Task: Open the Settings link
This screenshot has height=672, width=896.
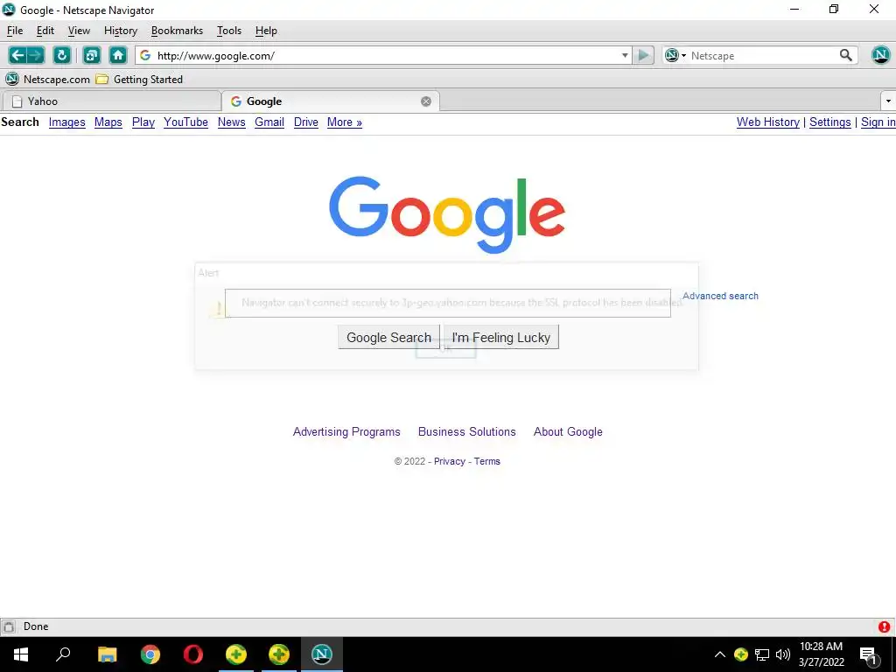Action: pos(829,122)
